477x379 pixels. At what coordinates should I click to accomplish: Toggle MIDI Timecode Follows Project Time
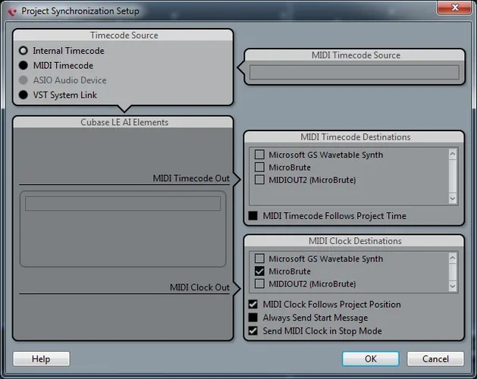pyautogui.click(x=253, y=216)
